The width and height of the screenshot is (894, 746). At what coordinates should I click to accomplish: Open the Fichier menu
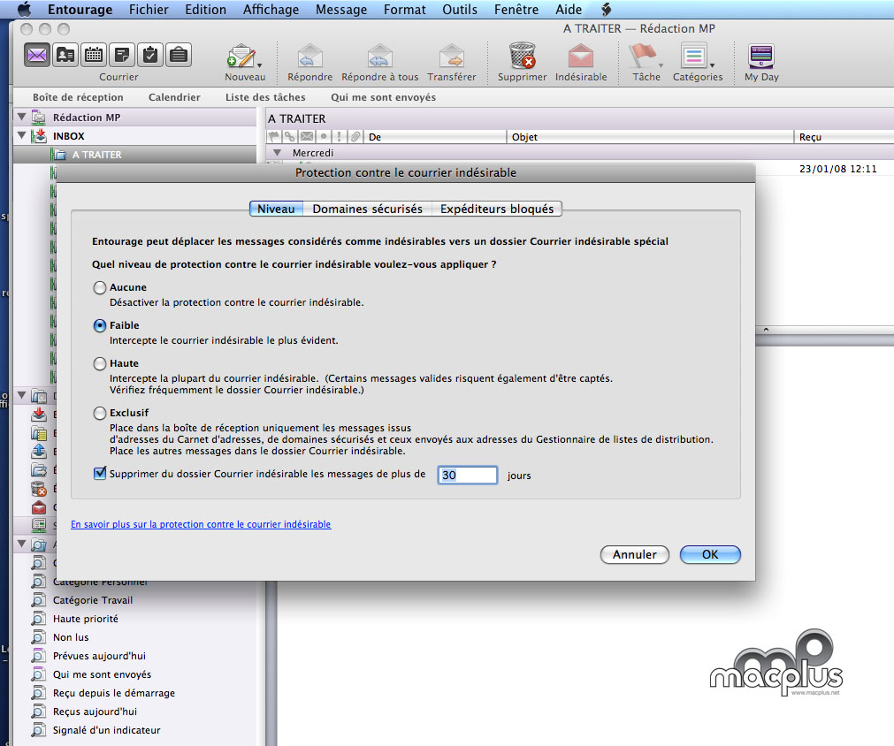(149, 9)
